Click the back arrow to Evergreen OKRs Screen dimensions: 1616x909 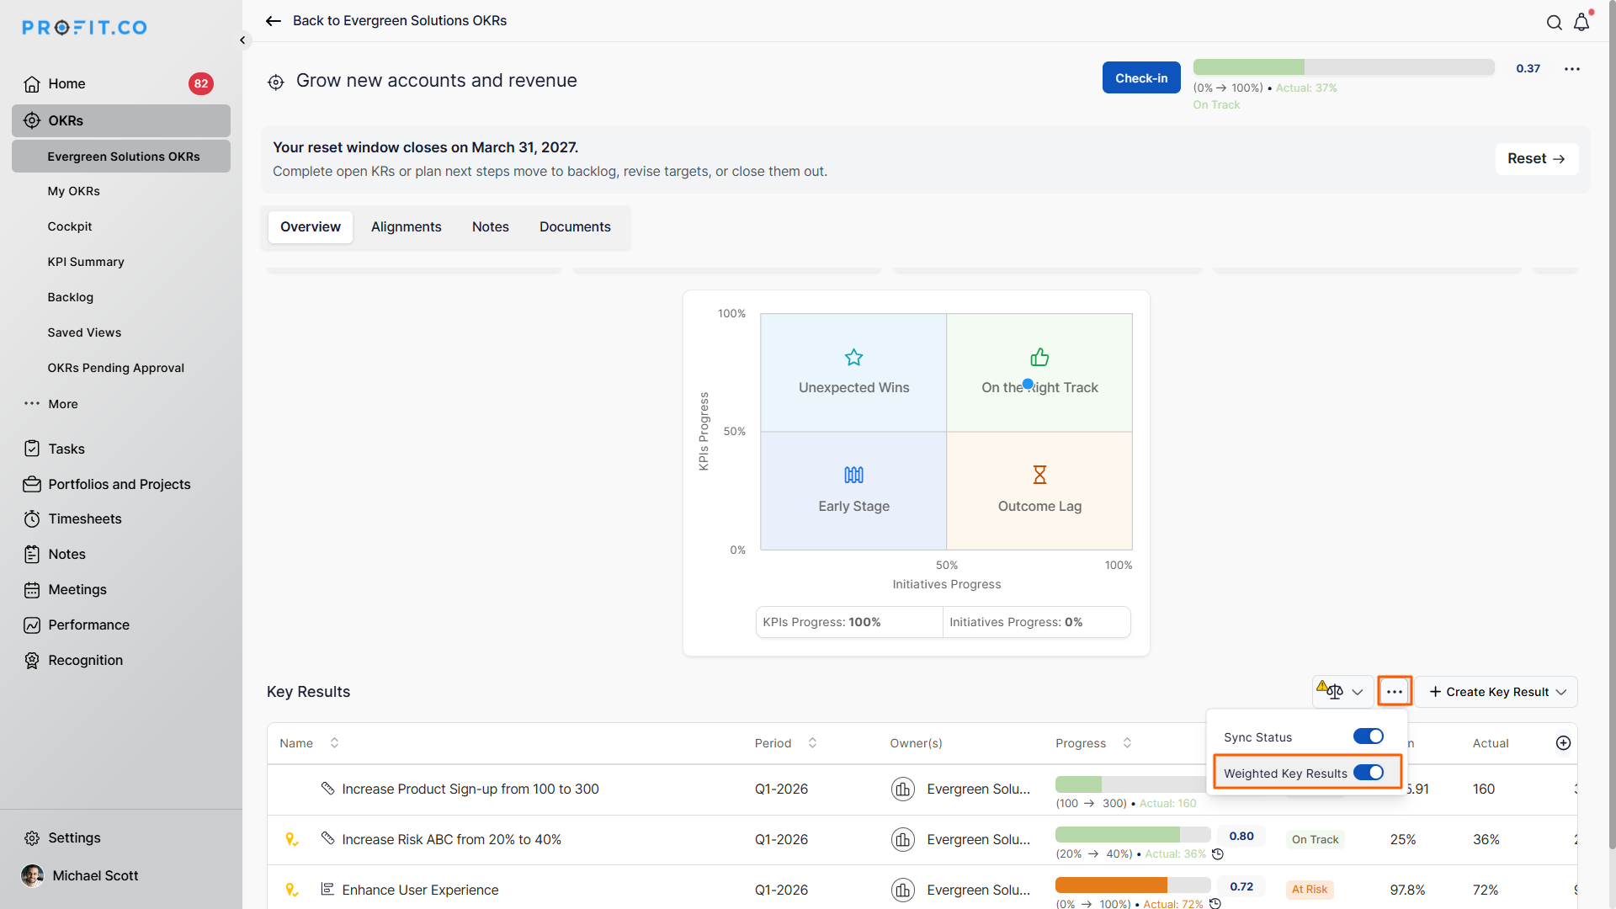(x=274, y=21)
